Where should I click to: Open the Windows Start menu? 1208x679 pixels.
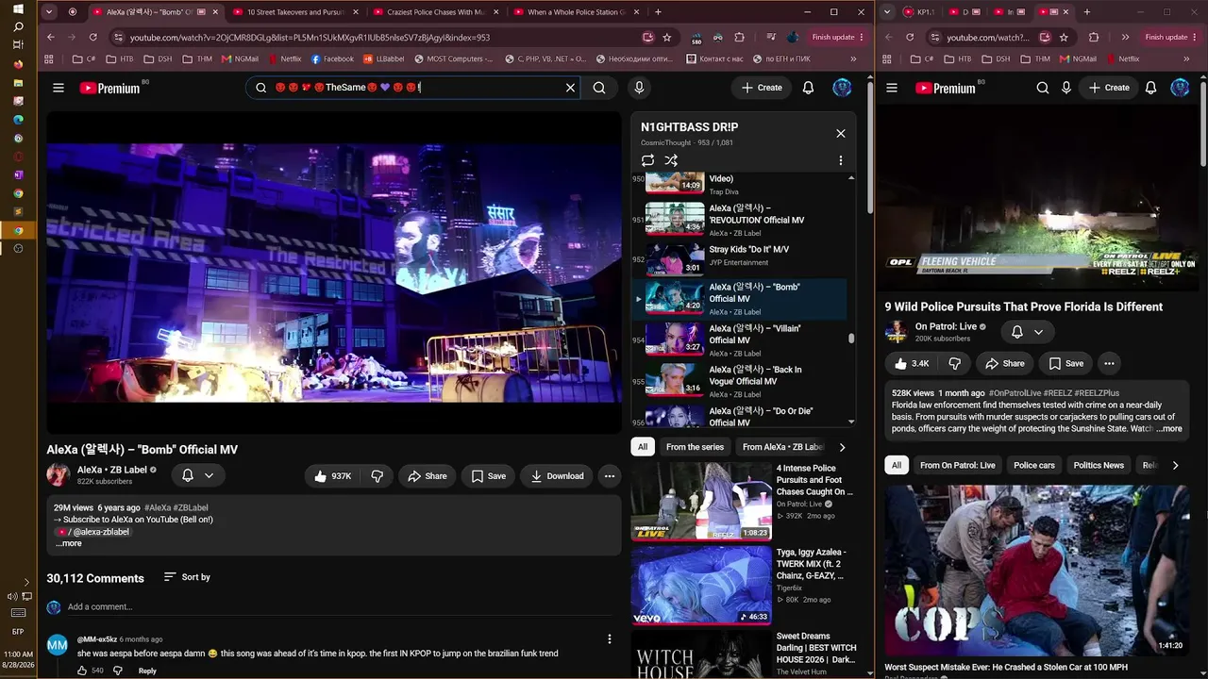[x=18, y=8]
